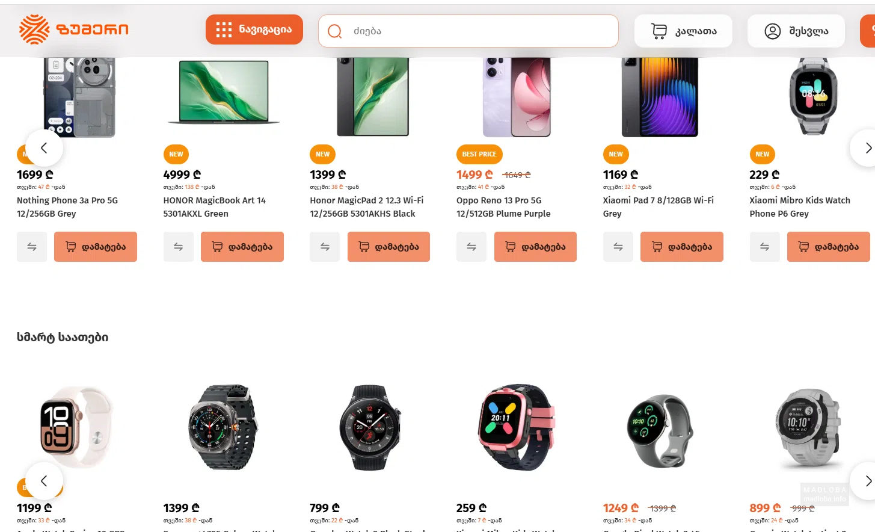
Task: Open the კალათა shopping cart
Action: pyautogui.click(x=683, y=31)
